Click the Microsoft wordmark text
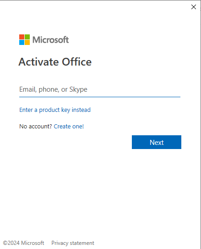Screen dimensions: 201x249 50,40
